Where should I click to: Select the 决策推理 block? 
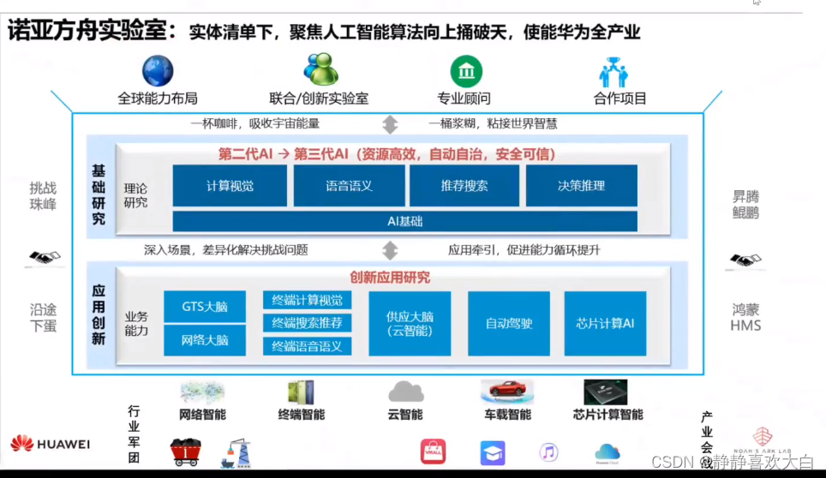click(x=582, y=186)
